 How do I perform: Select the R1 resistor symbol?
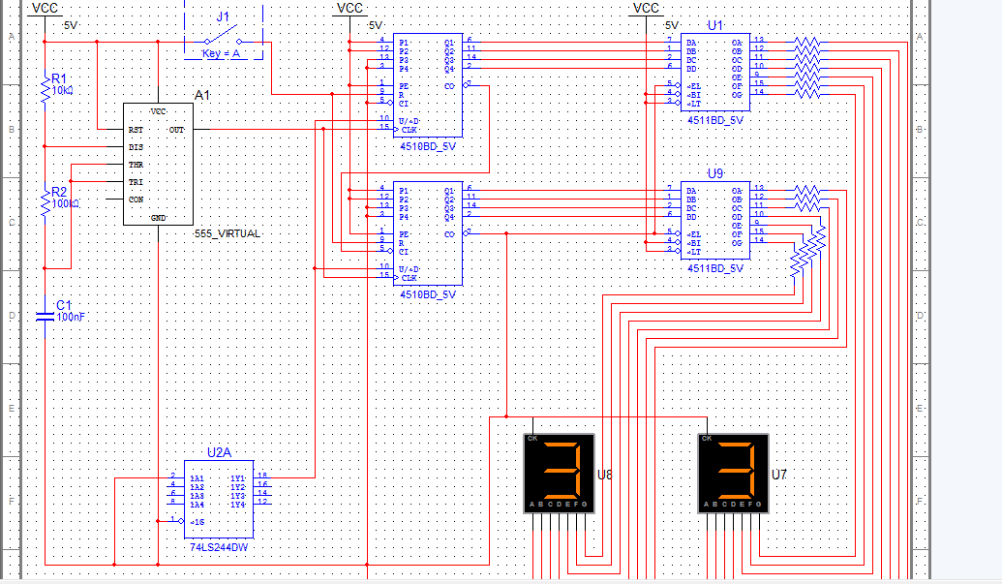click(x=46, y=90)
